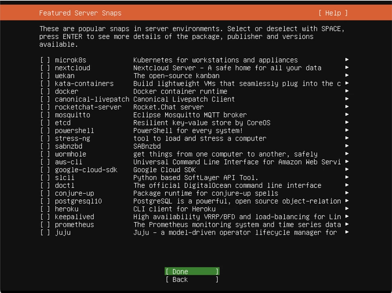Select the 'juju' snap name
The width and height of the screenshot is (392, 293).
[x=63, y=233]
